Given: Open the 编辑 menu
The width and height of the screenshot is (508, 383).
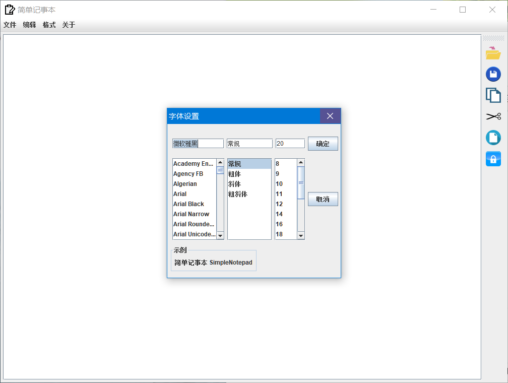Looking at the screenshot, I should pyautogui.click(x=29, y=25).
